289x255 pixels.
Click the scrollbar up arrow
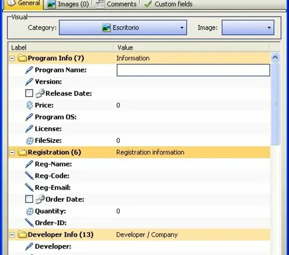point(275,57)
